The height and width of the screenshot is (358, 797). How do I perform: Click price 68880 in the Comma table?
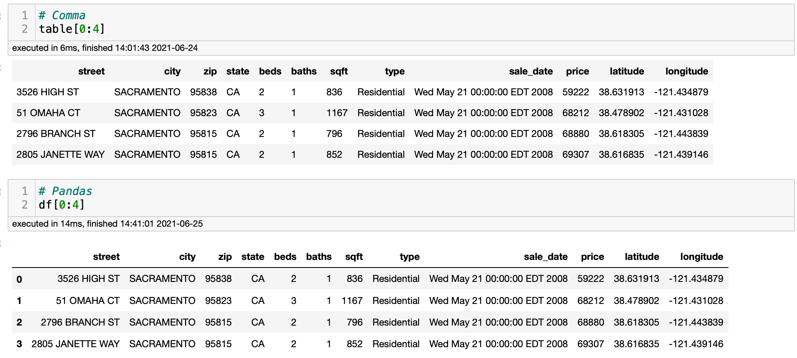pos(576,134)
